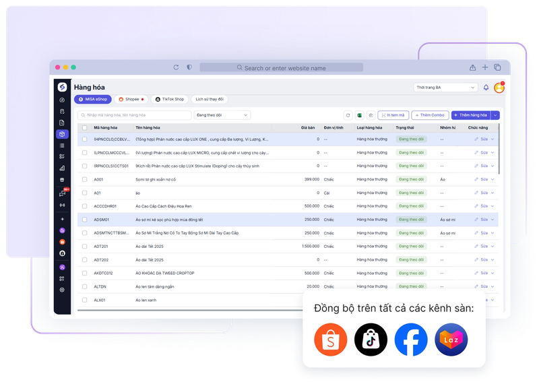Click the Shopee channel logo
This screenshot has height=382, width=539.
[330, 340]
